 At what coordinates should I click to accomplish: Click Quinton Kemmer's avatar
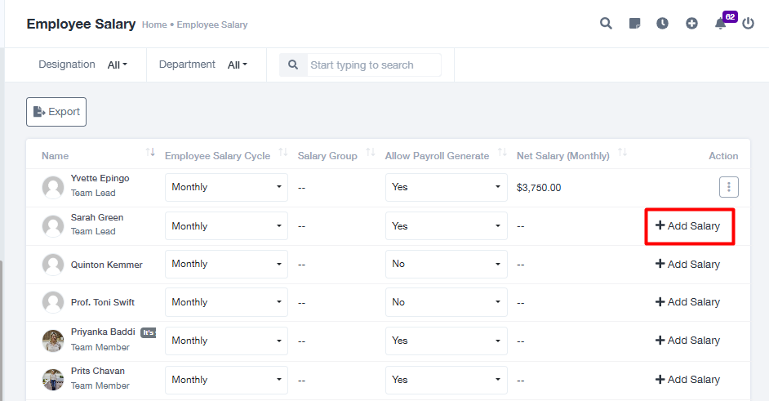(x=53, y=265)
